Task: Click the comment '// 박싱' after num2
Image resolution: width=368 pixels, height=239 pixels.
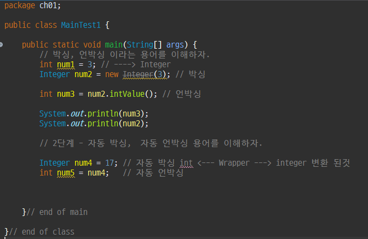Action: [x=191, y=74]
